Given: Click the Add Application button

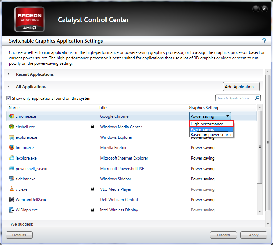Looking at the screenshot, I should tap(241, 86).
